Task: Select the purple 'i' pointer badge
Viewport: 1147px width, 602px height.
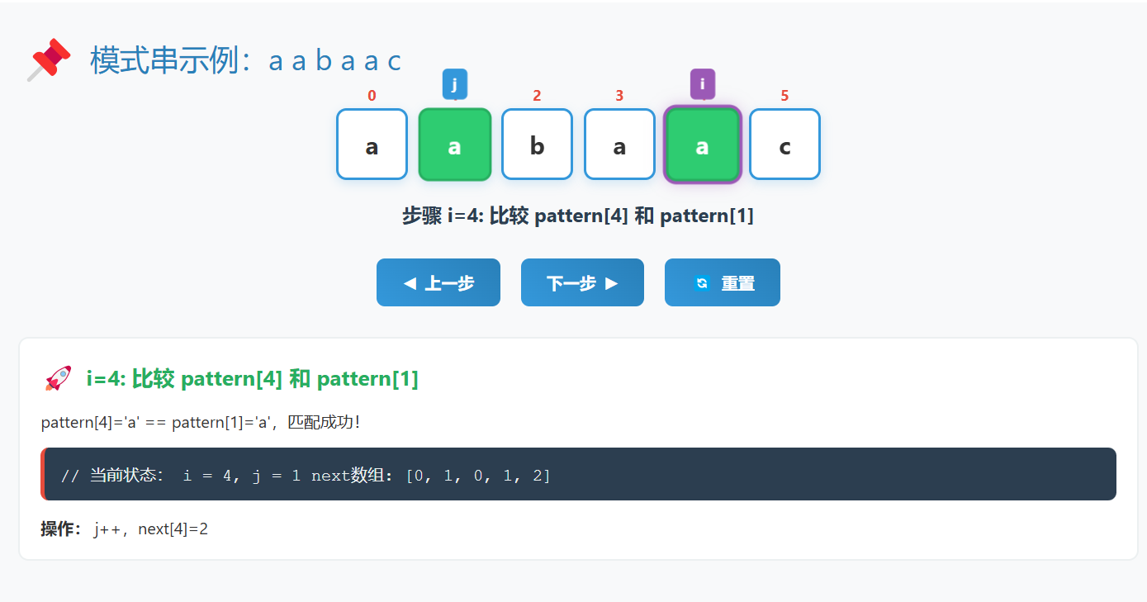Action: coord(702,83)
